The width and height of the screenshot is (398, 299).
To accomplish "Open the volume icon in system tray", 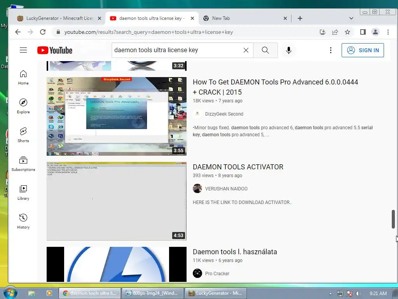I will point(358,294).
